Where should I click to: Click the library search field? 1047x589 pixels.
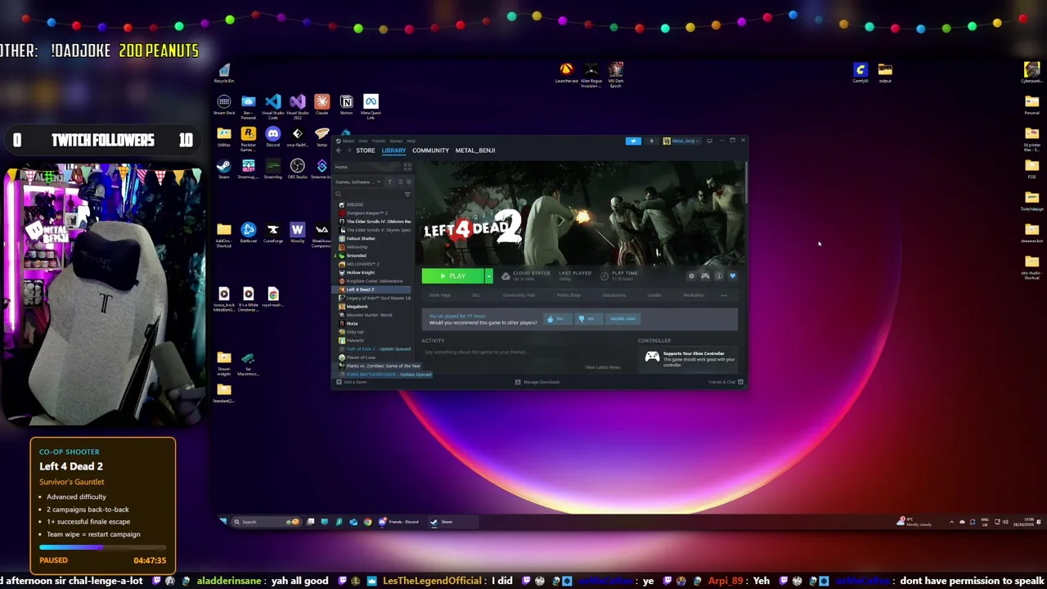[368, 194]
